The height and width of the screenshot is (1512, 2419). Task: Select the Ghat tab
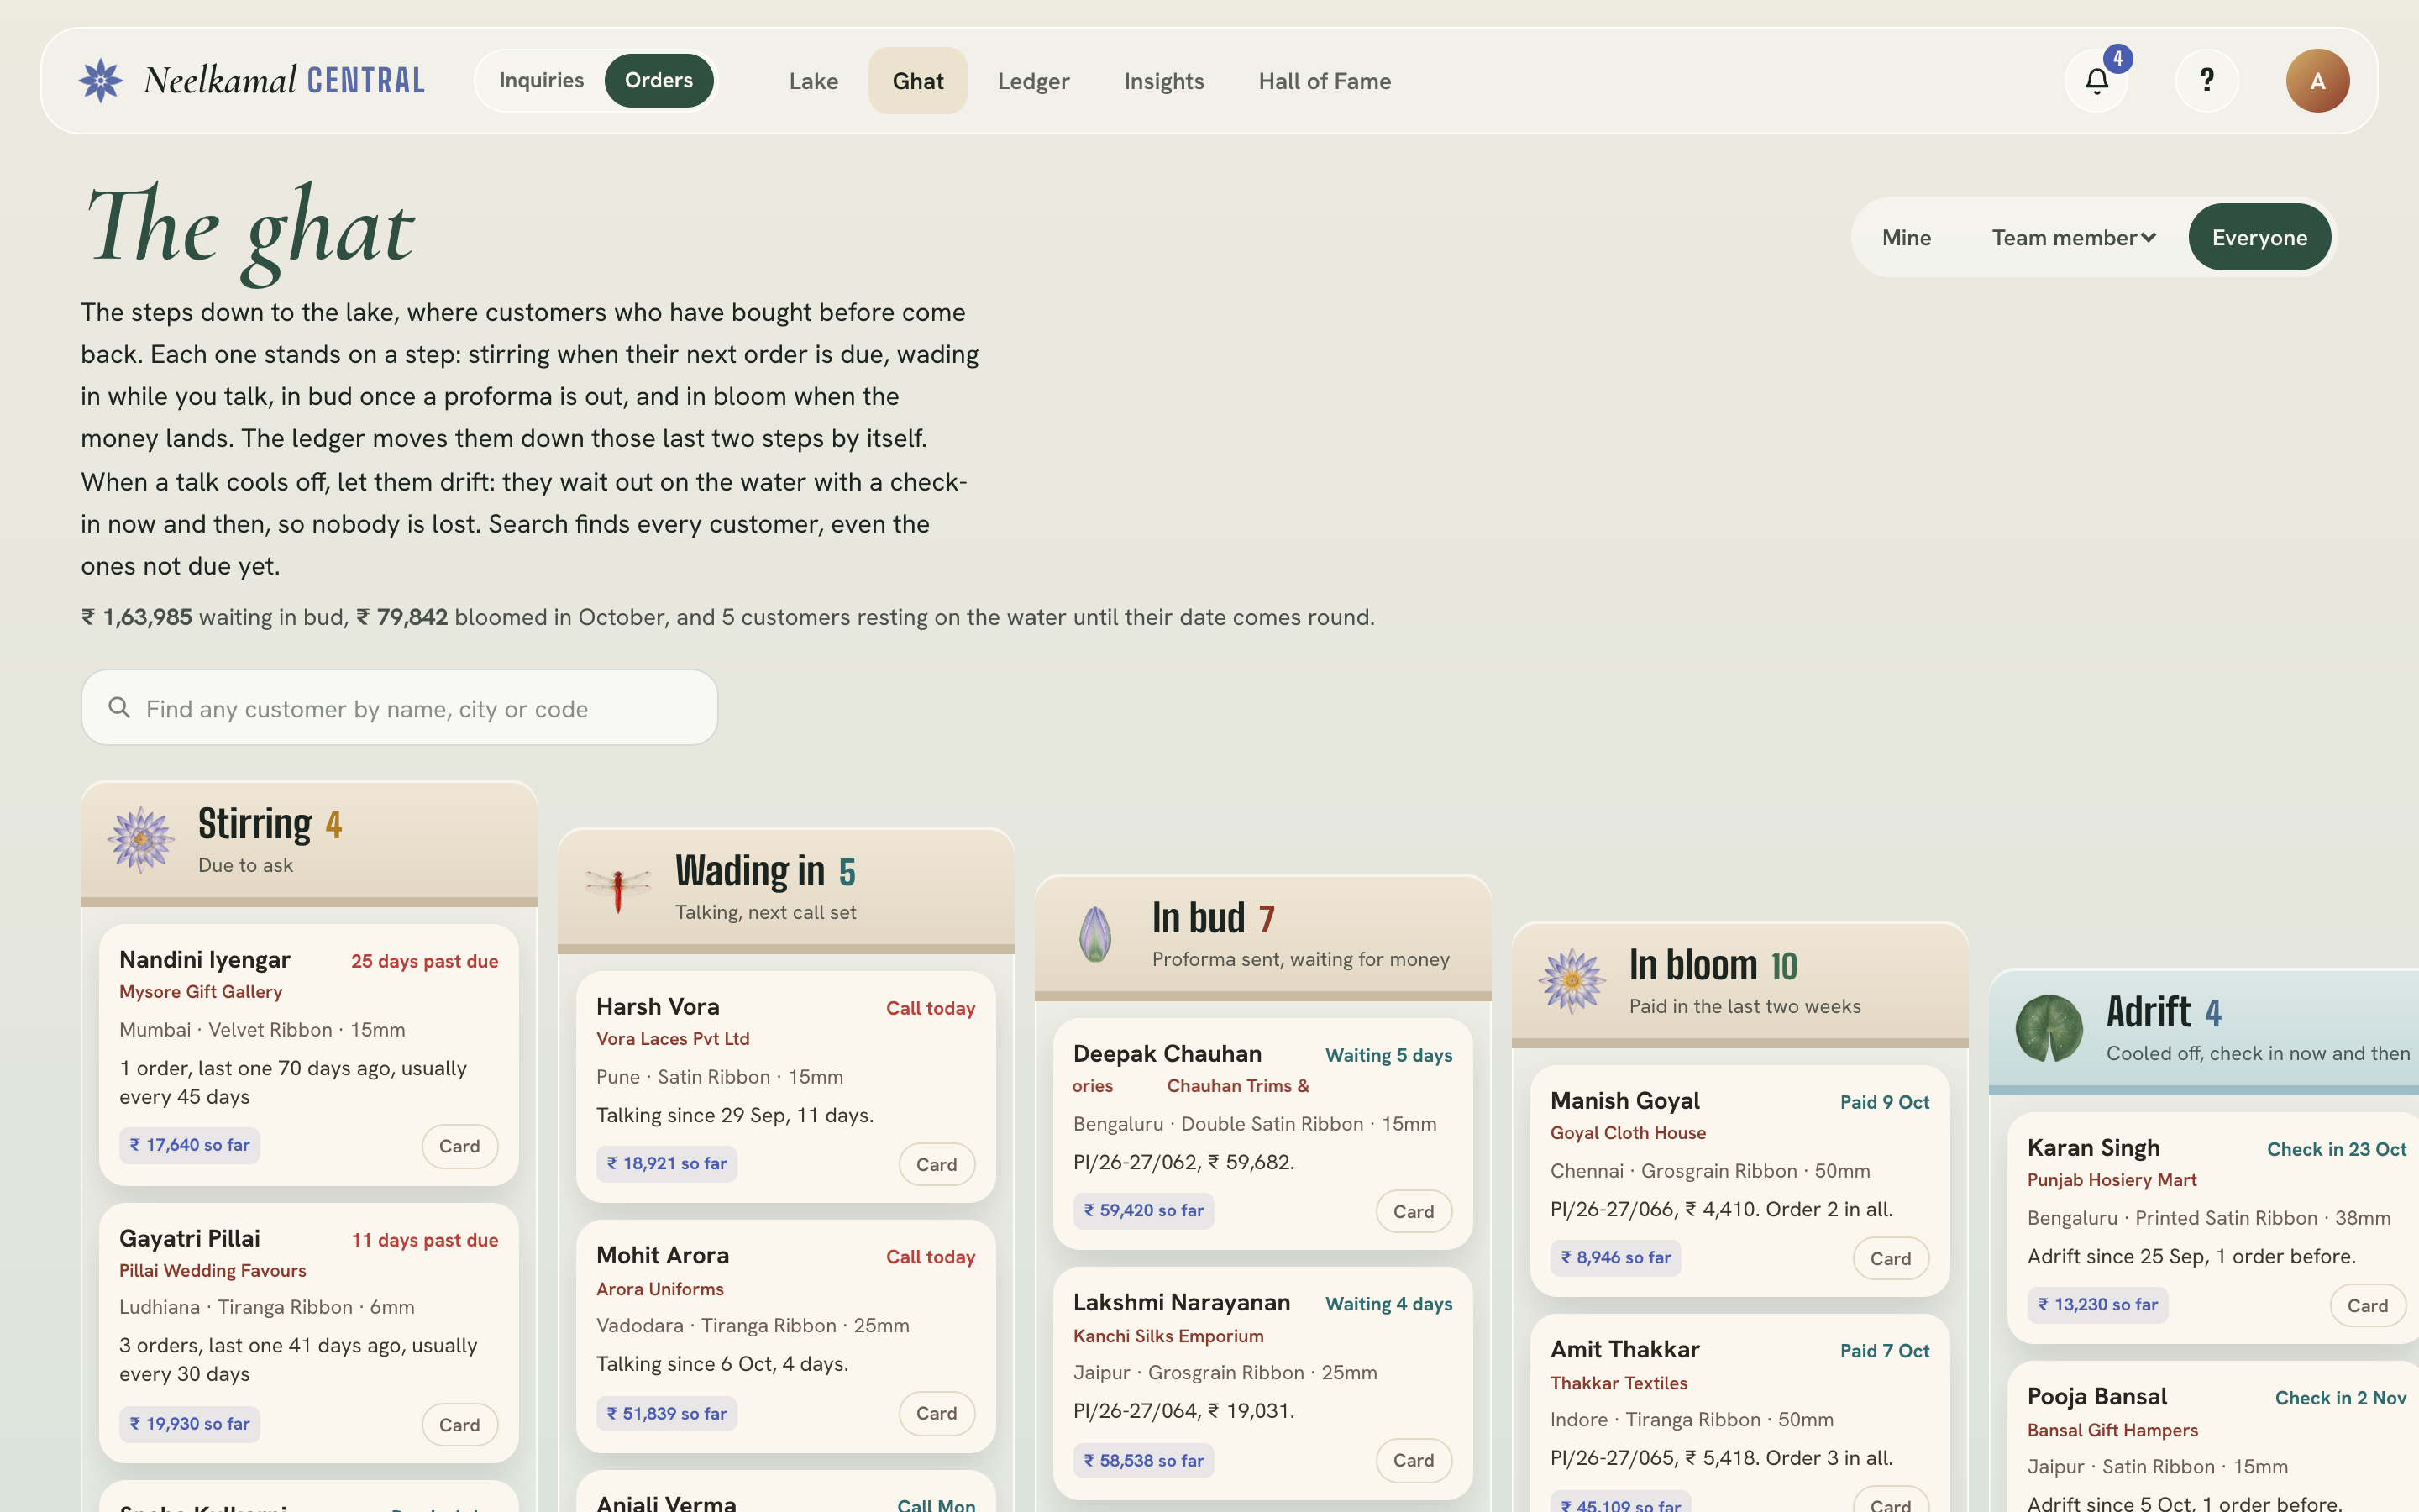[x=917, y=81]
